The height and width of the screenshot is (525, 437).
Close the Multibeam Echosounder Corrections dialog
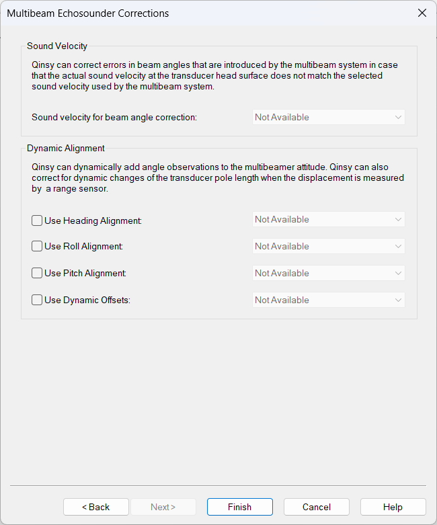[422, 13]
